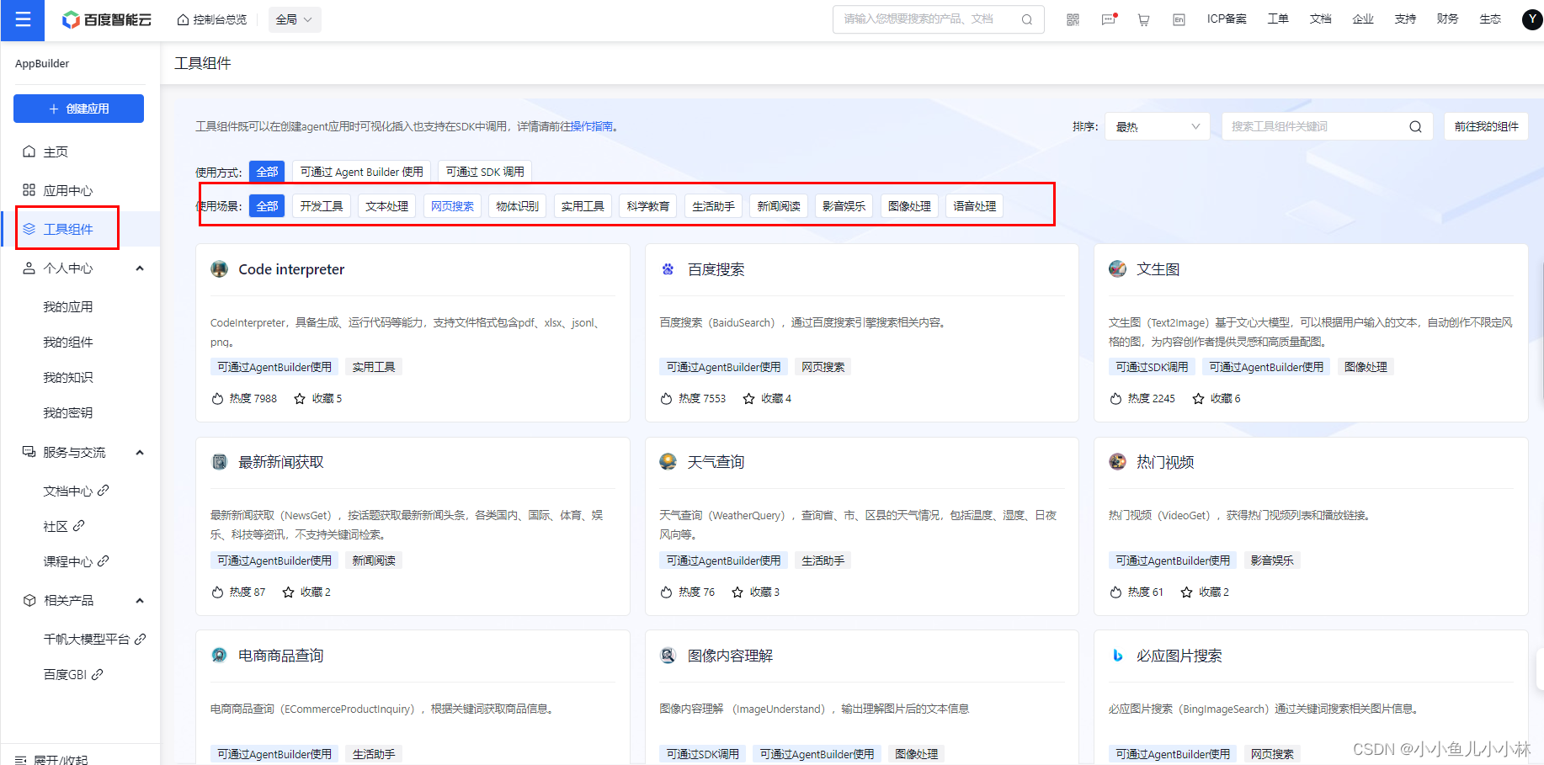Click the 图像内容理解 card icon

668,656
